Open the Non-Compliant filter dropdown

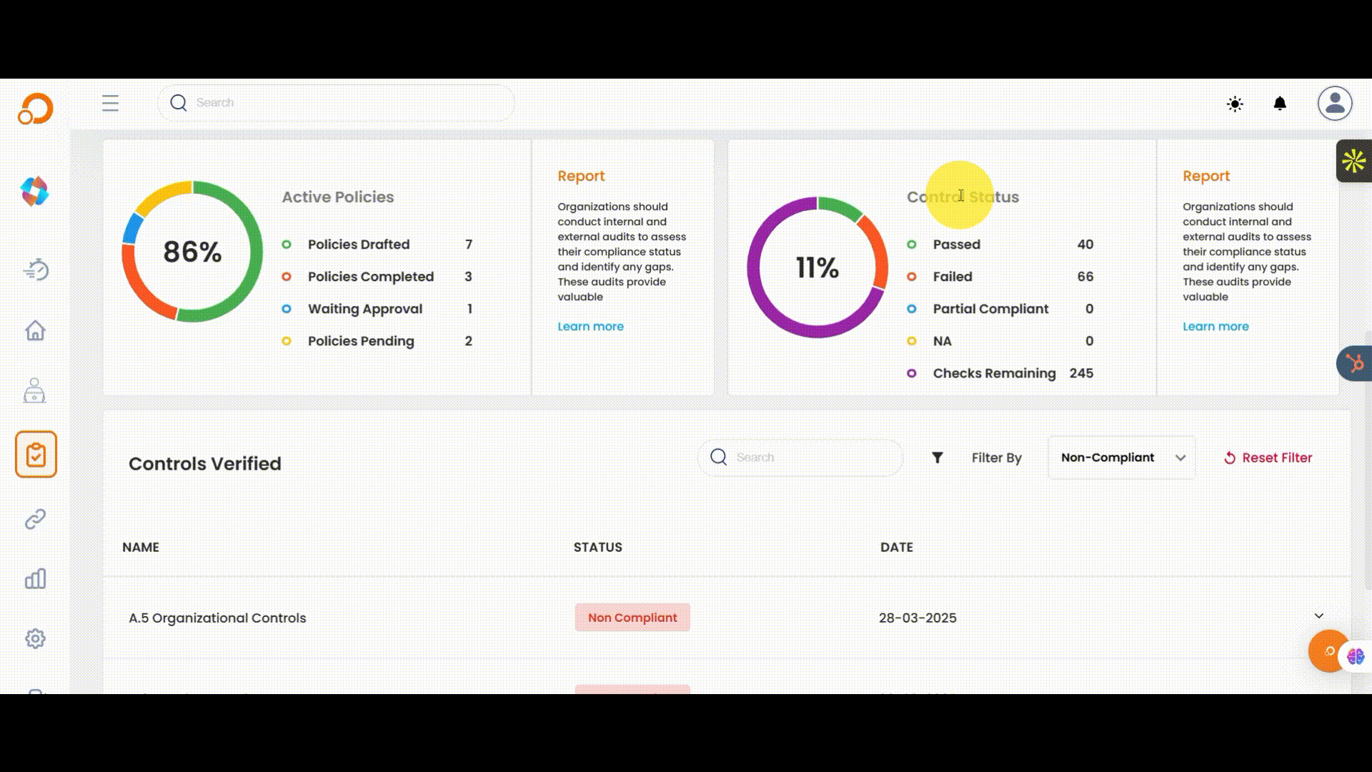[1121, 457]
